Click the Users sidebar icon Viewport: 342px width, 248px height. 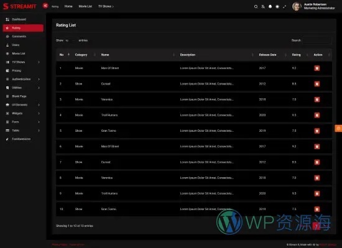7,45
